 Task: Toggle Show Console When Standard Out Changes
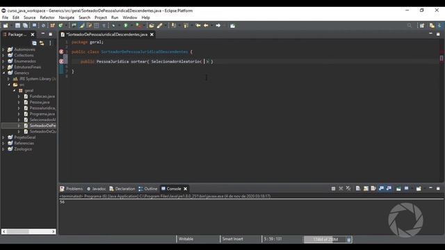click(381, 188)
